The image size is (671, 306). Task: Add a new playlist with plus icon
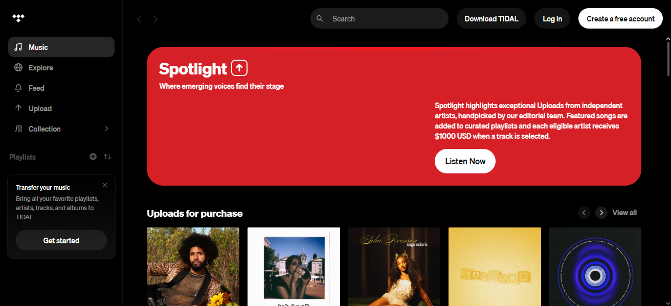(x=93, y=157)
